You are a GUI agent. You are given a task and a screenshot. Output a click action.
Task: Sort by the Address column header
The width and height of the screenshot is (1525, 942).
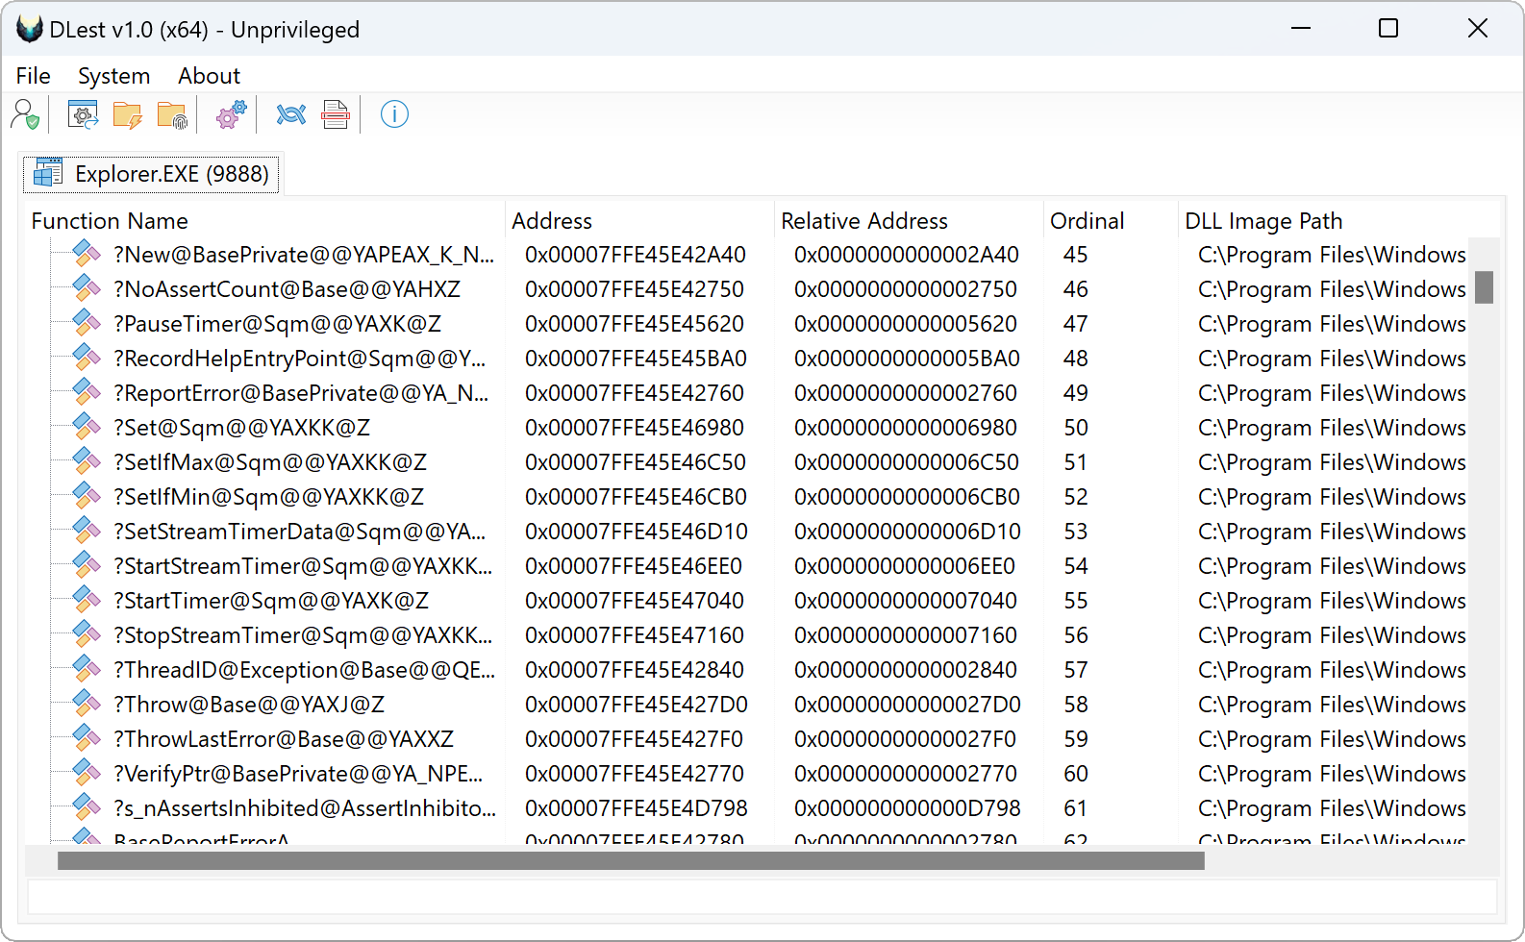click(639, 221)
